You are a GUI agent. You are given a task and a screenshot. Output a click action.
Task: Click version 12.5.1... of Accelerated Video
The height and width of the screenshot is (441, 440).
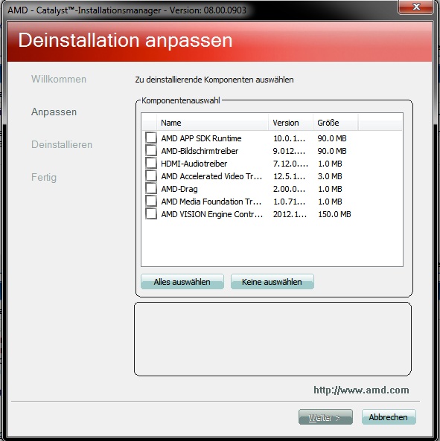click(x=289, y=176)
